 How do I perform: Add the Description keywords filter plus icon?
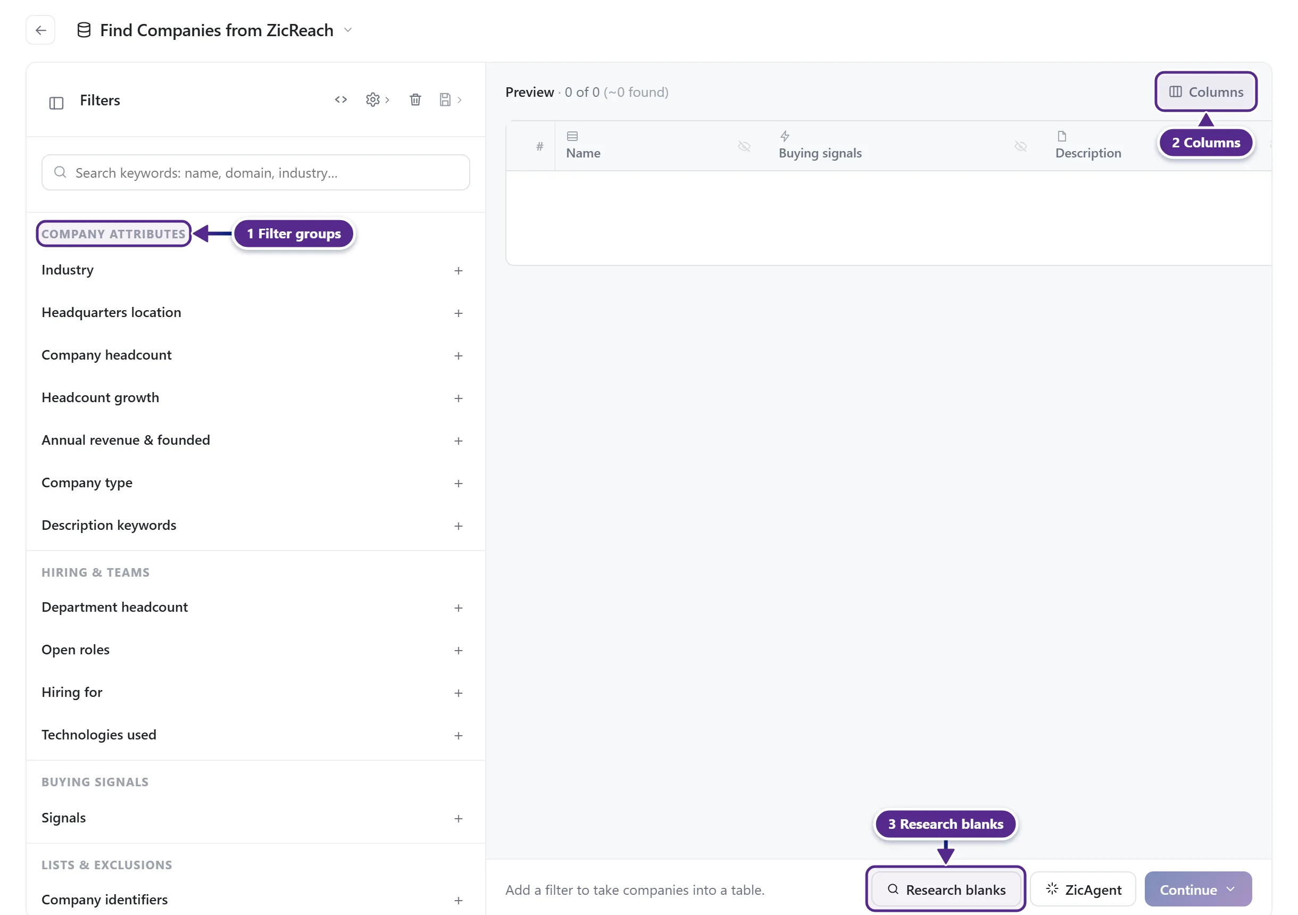click(459, 526)
